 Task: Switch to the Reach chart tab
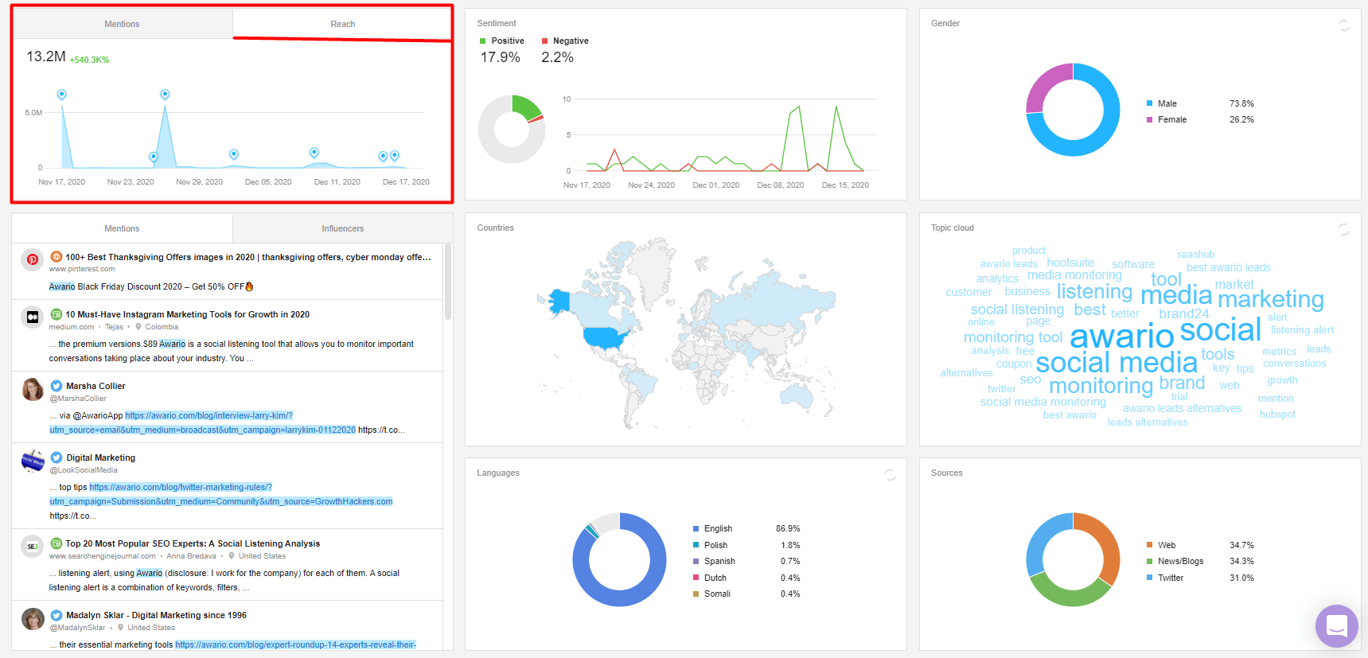(x=343, y=24)
